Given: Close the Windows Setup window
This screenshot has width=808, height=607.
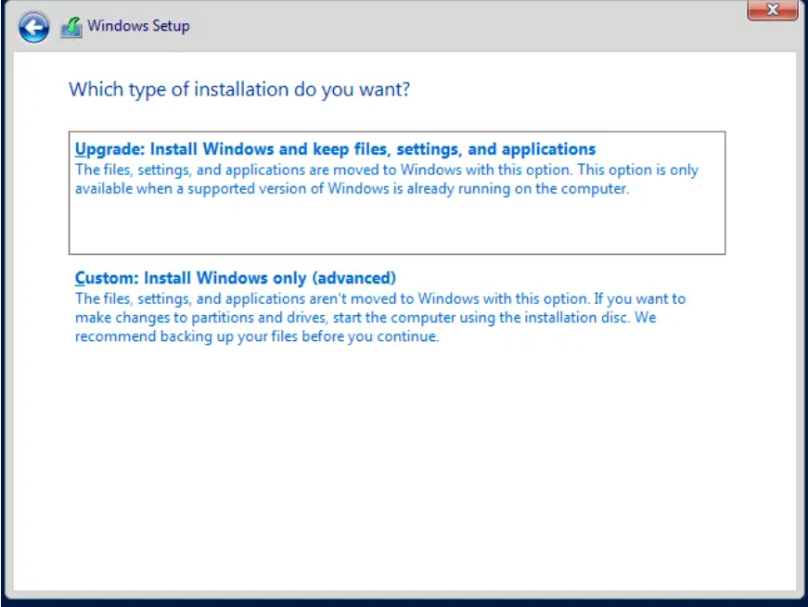Looking at the screenshot, I should click(x=772, y=10).
